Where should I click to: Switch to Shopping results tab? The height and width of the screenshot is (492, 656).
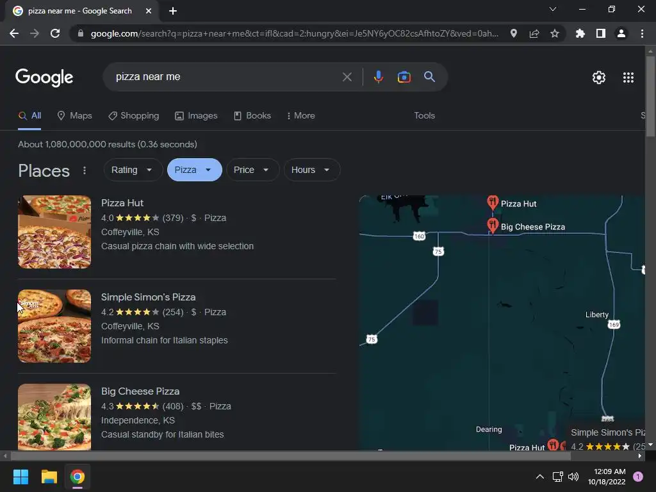[133, 116]
